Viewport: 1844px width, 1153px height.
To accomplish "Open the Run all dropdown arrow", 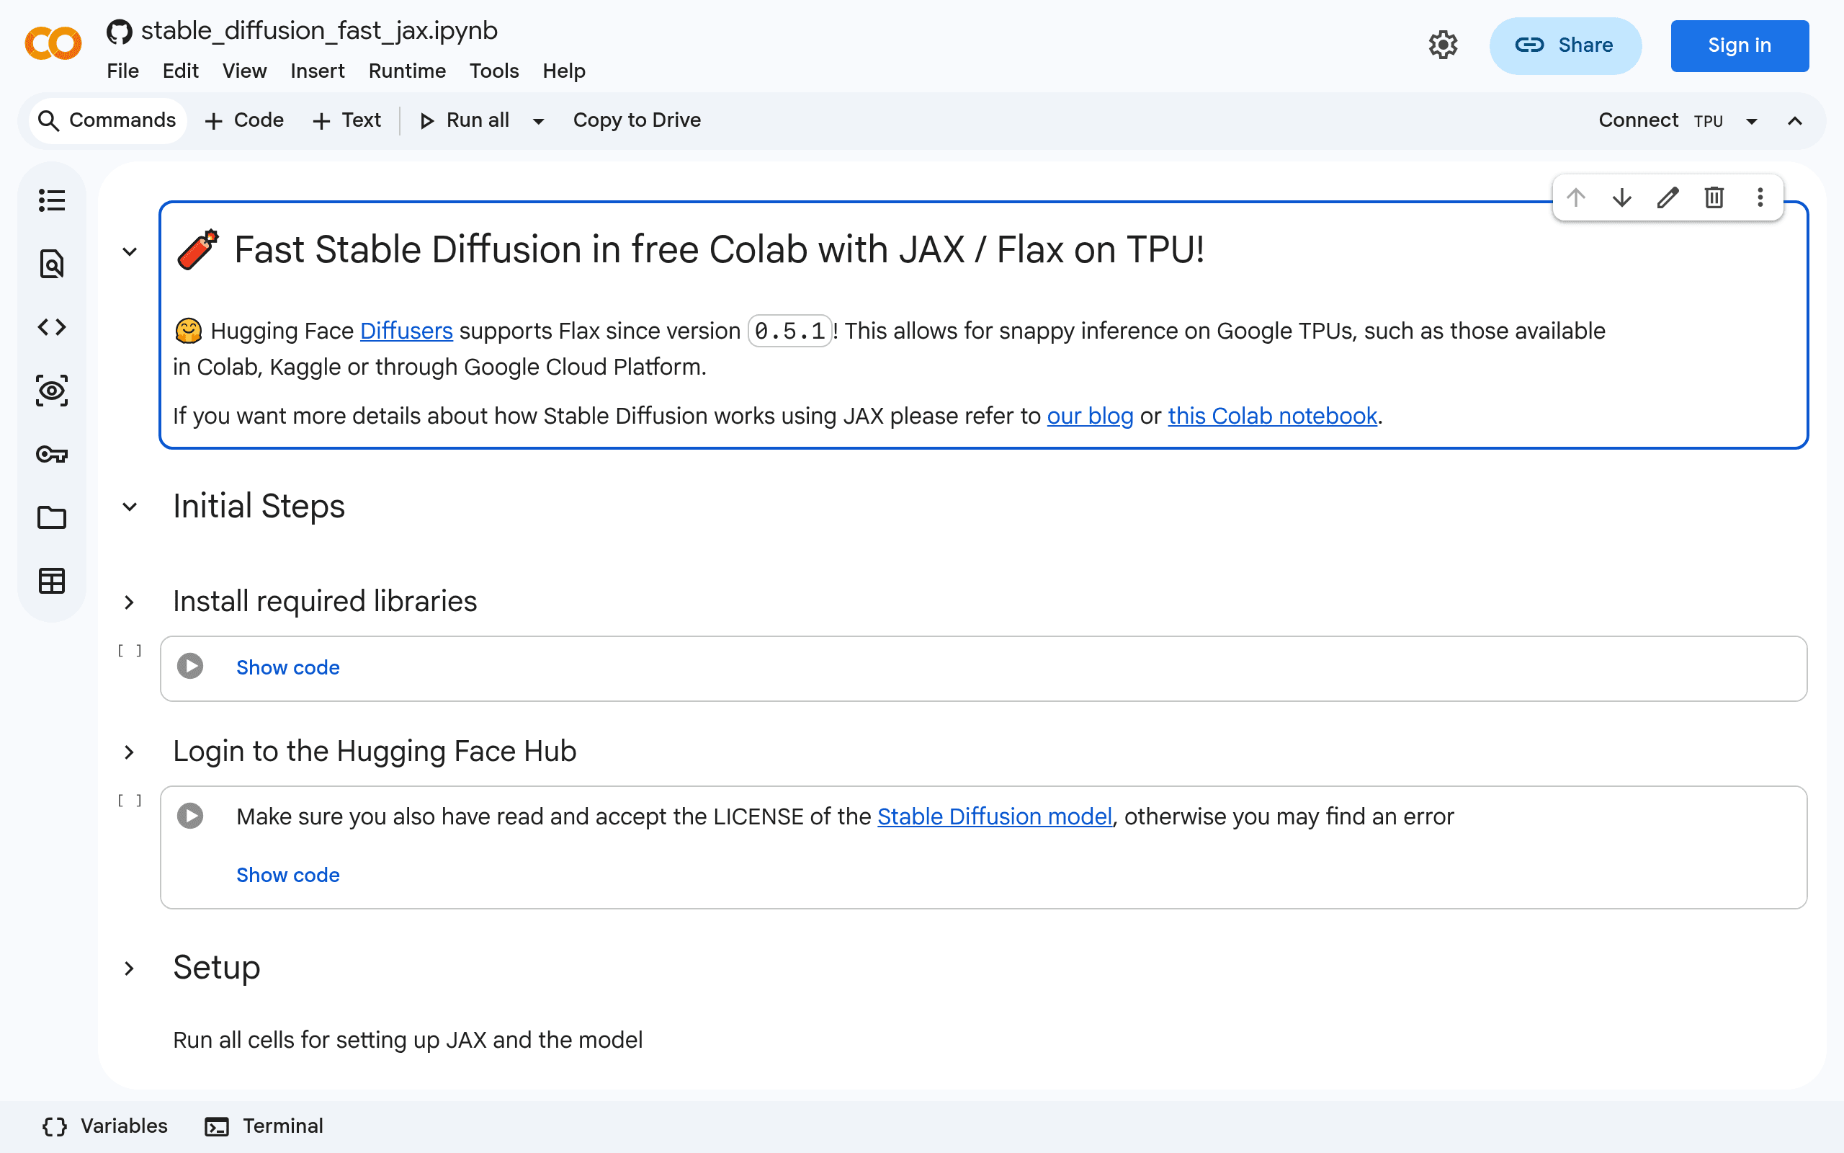I will [539, 121].
